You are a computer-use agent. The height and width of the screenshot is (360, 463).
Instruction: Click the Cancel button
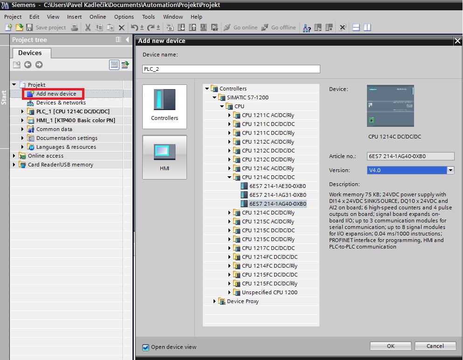click(435, 346)
